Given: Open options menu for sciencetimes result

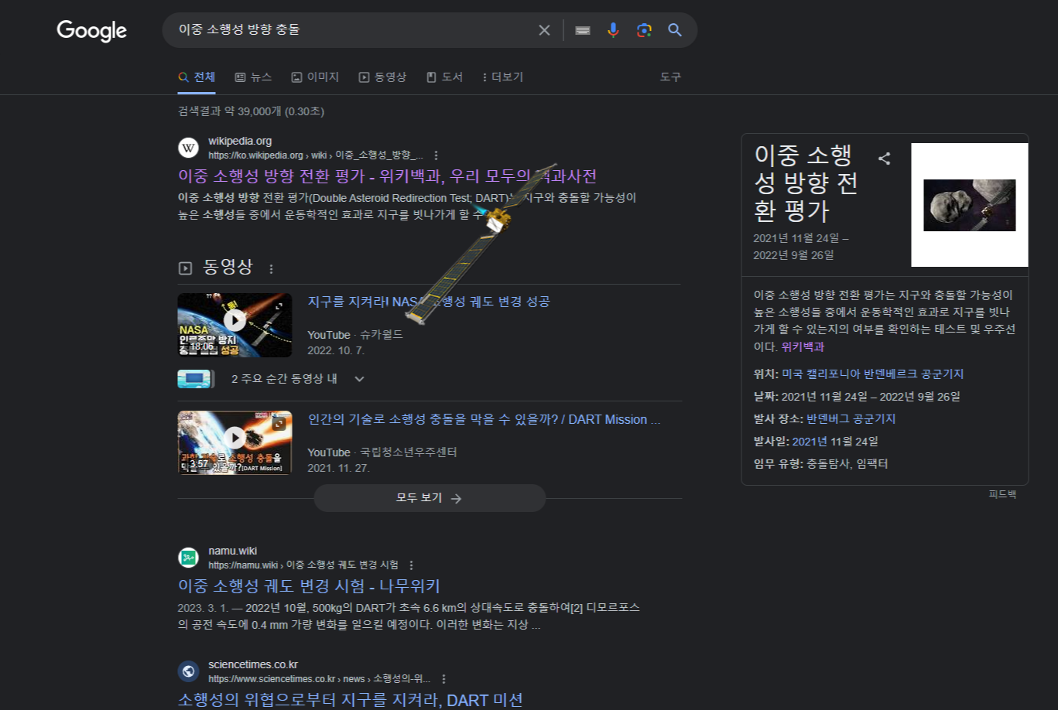Looking at the screenshot, I should coord(443,679).
